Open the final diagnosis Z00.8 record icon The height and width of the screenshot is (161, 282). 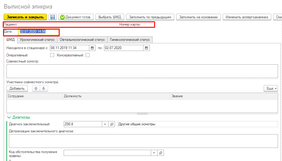coord(112,124)
